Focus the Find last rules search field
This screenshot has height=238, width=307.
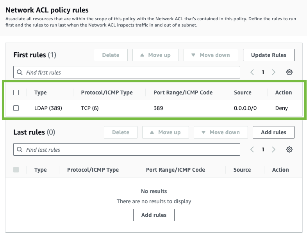click(127, 149)
